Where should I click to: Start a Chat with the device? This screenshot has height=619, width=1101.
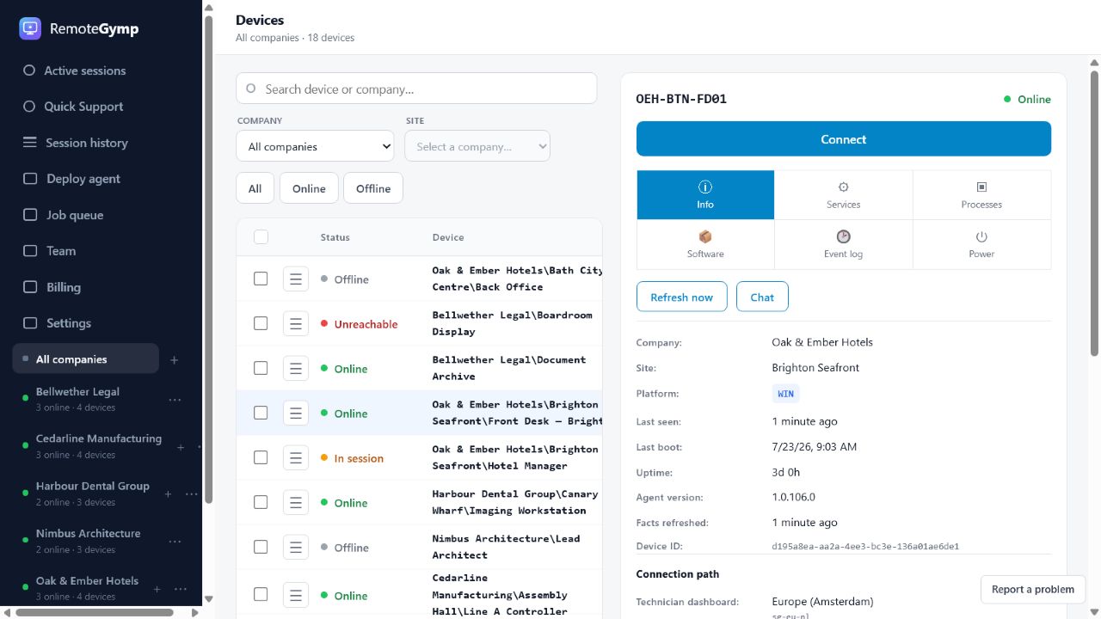tap(762, 297)
